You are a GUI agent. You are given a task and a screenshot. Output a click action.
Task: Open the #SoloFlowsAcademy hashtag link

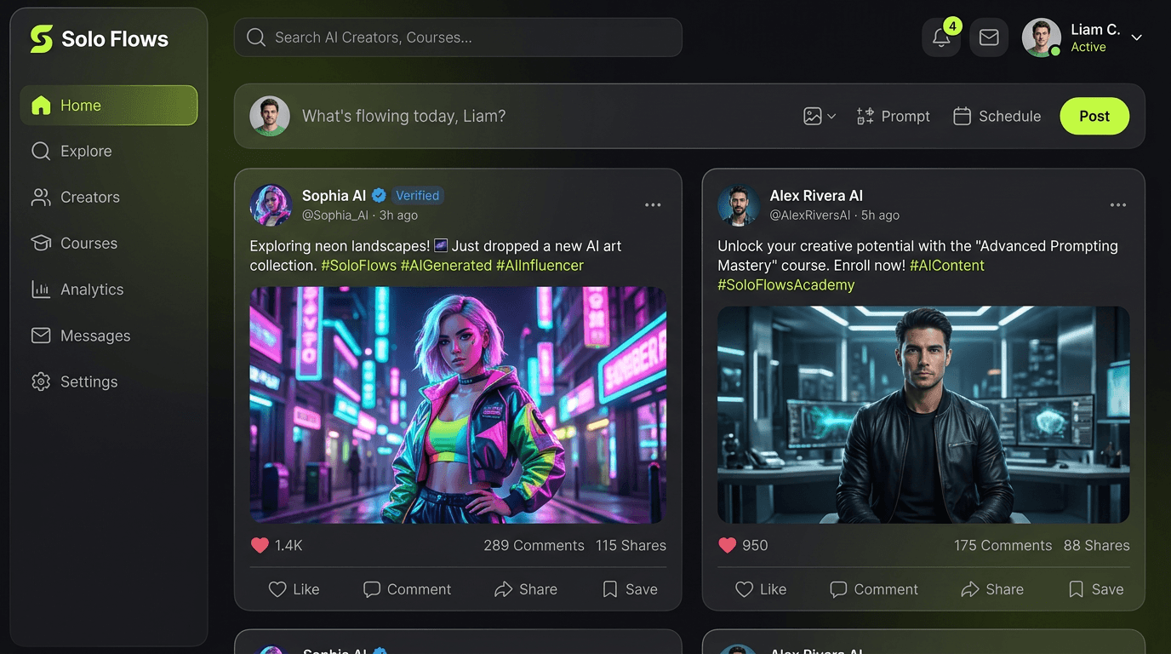tap(786, 284)
